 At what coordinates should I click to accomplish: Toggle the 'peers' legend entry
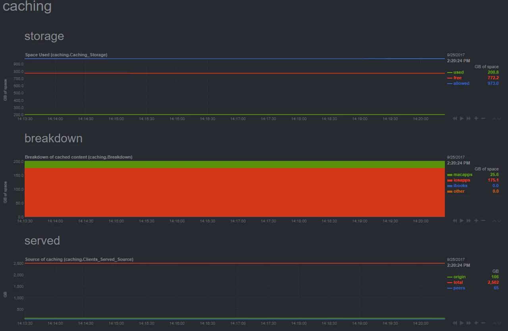click(459, 288)
